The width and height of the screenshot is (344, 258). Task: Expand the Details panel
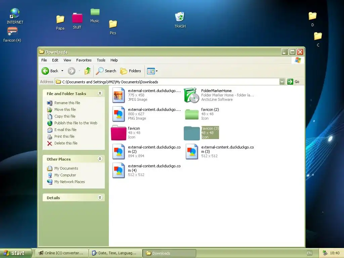[x=100, y=198]
